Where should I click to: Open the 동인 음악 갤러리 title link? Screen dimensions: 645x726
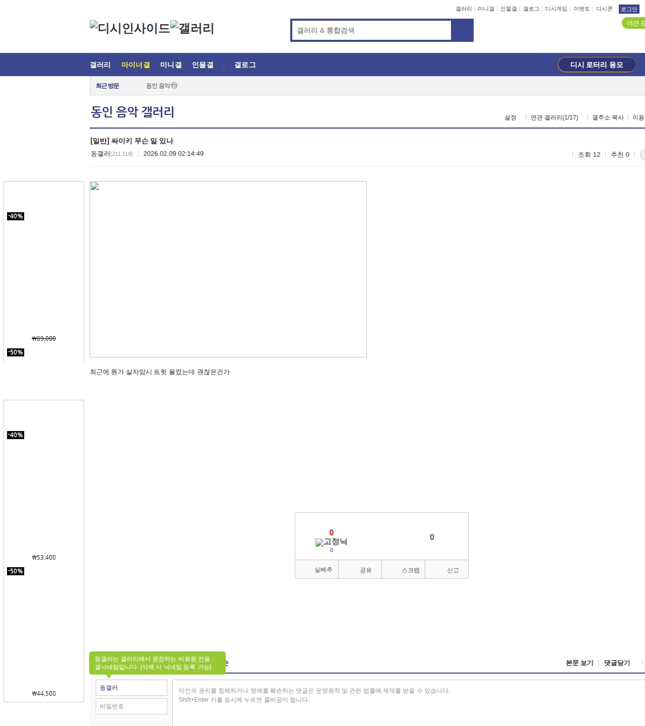point(133,111)
